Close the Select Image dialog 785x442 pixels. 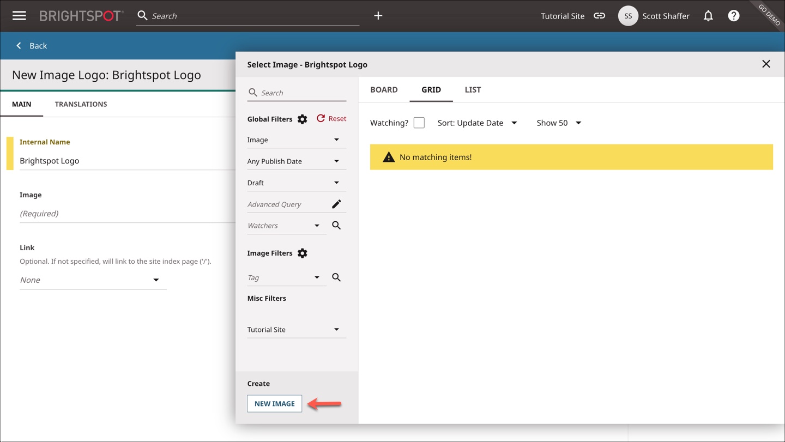tap(766, 64)
